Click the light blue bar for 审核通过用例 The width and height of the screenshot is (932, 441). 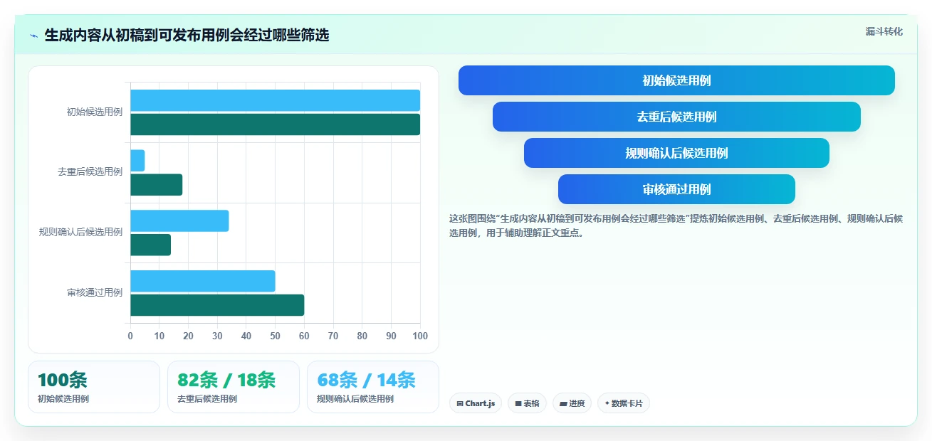pyautogui.click(x=202, y=281)
